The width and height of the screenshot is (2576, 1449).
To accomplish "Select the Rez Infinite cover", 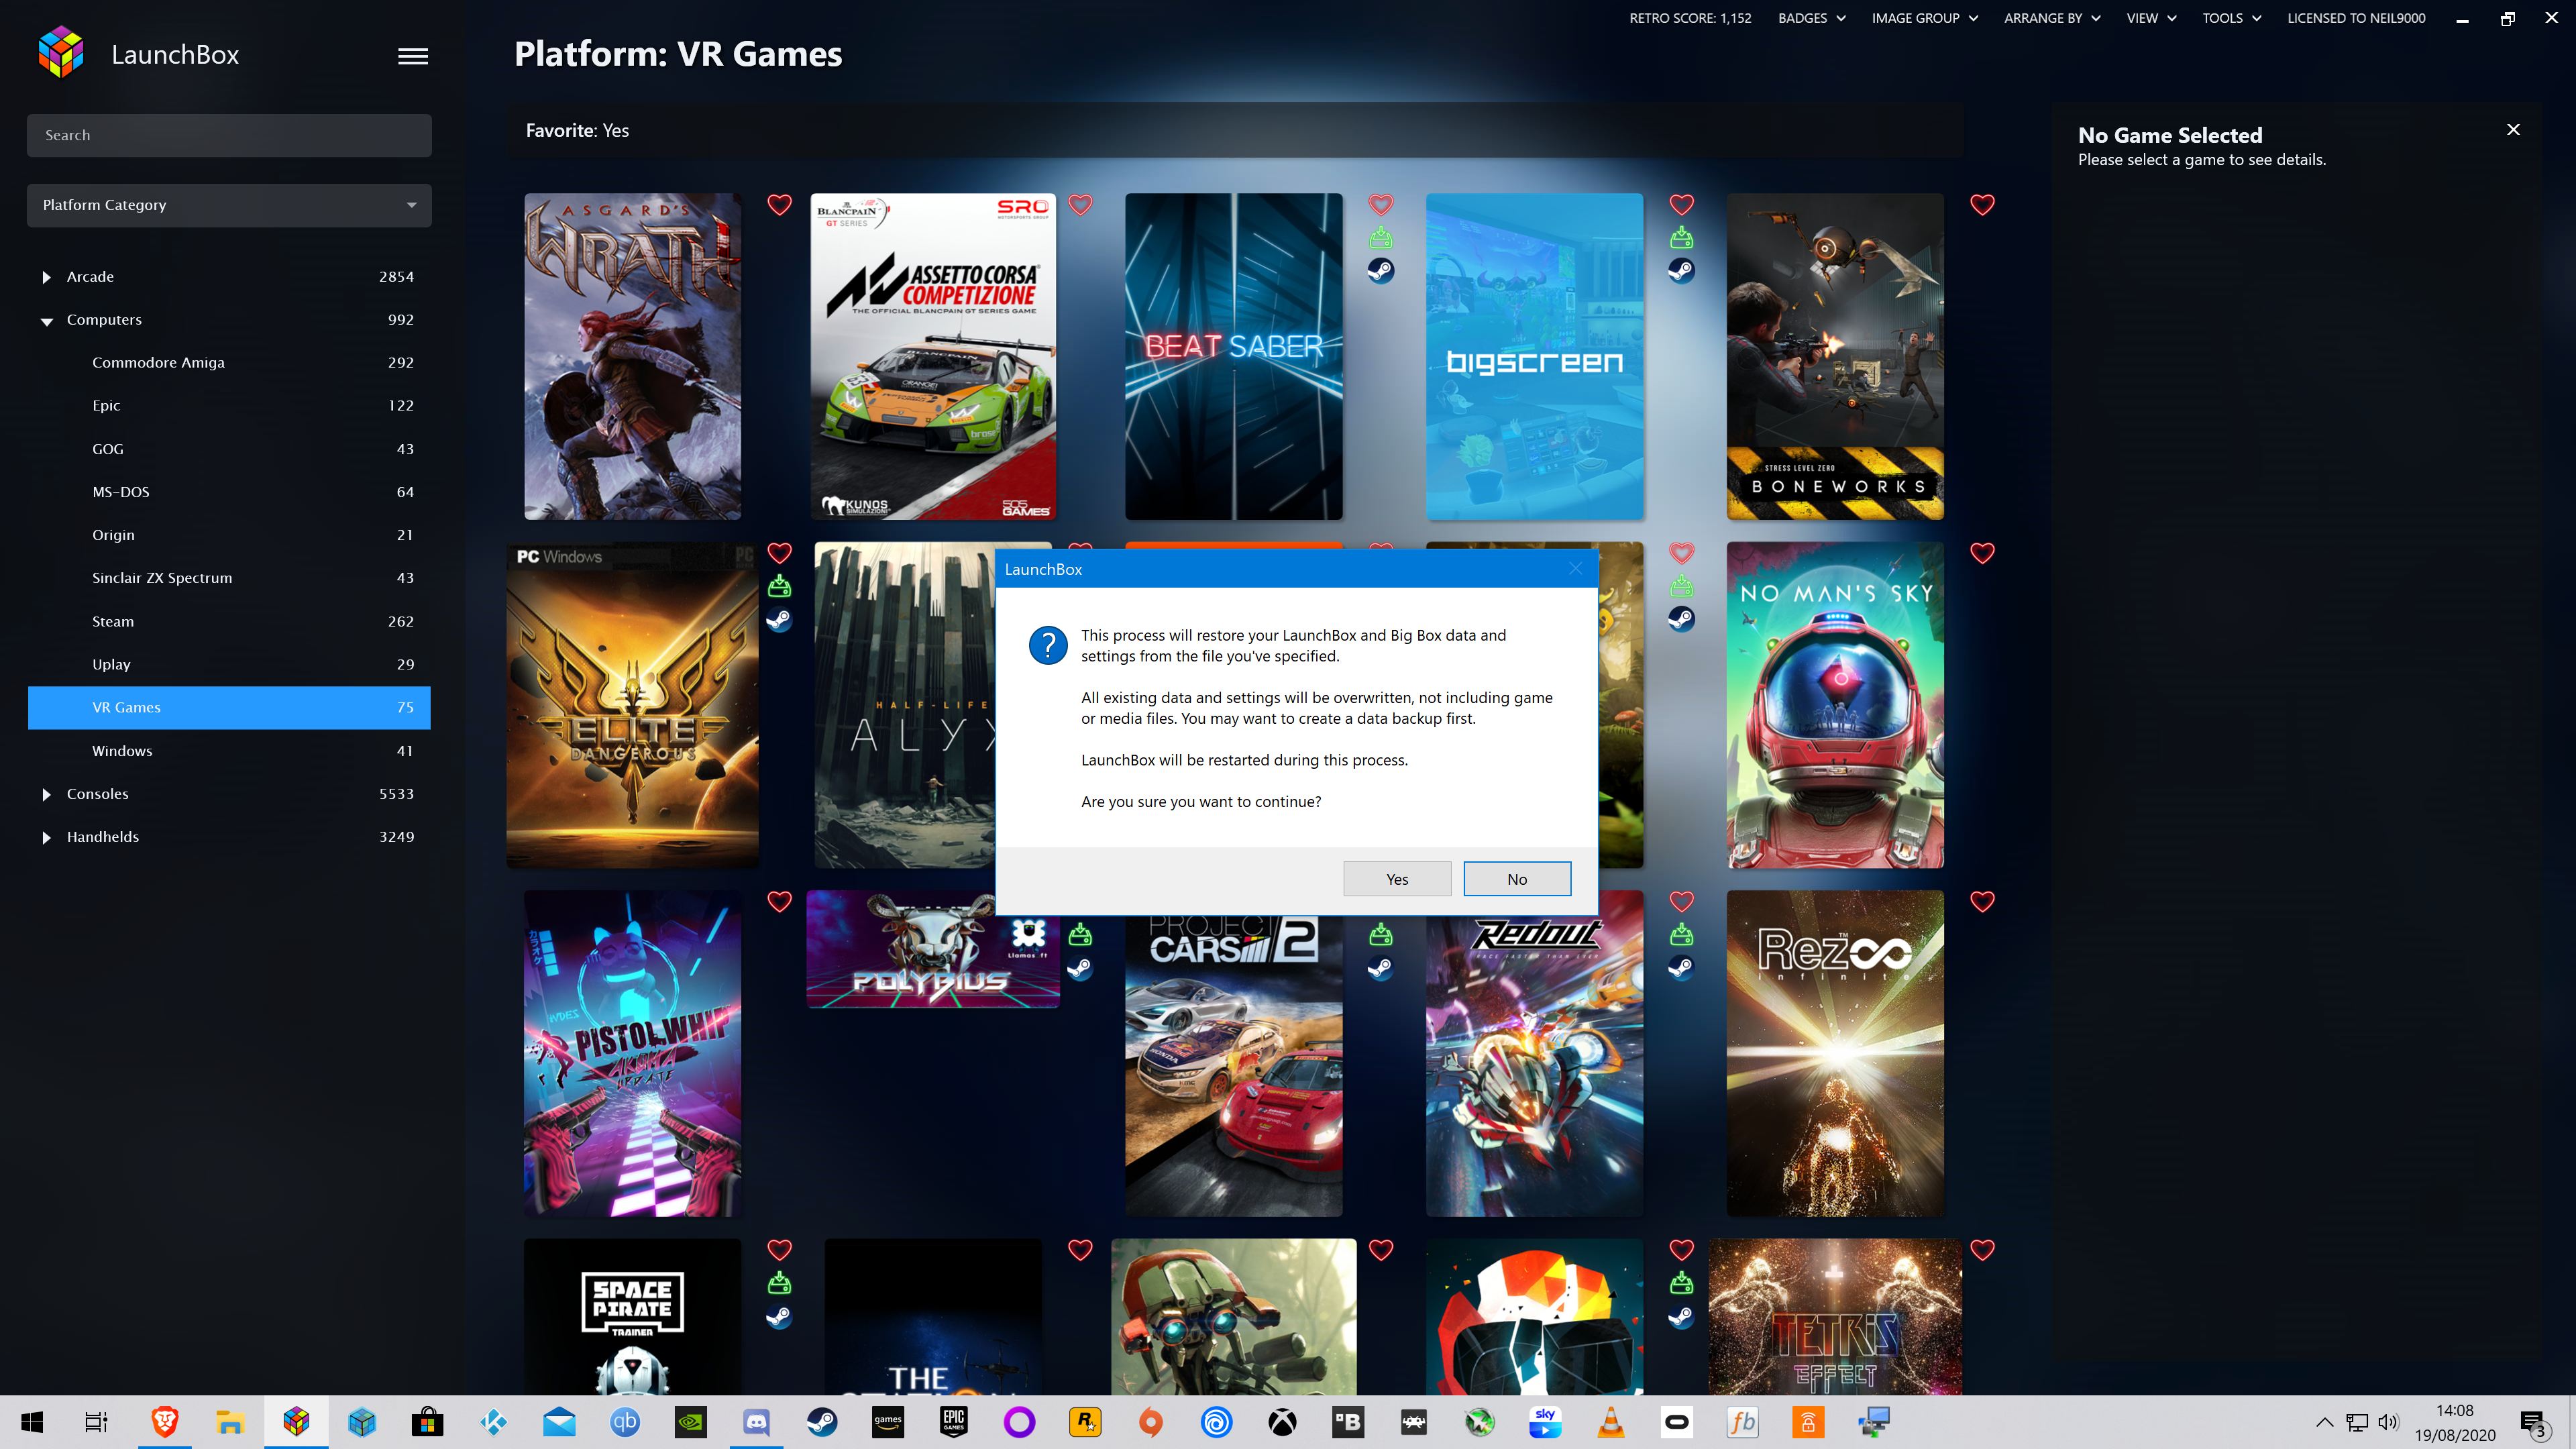I will [x=1835, y=1053].
